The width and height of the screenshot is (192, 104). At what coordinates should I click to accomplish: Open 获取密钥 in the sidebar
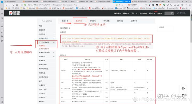[42, 30]
